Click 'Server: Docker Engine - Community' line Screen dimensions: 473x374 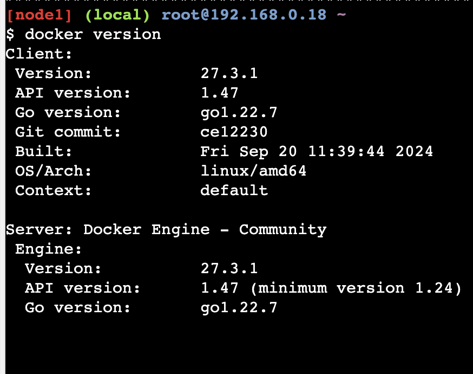[x=166, y=230]
